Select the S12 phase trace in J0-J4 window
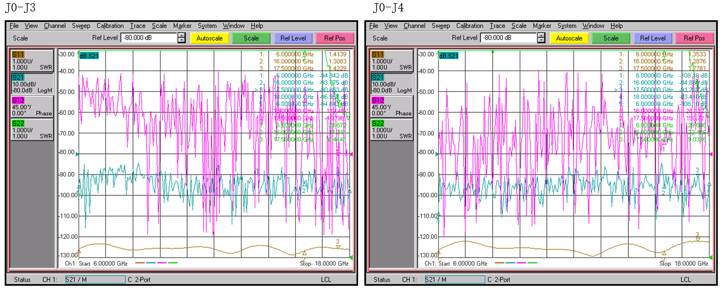 [391, 106]
